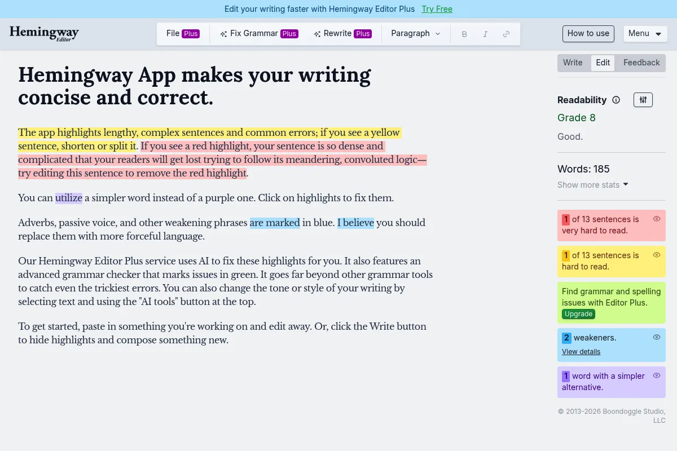
Task: Click the Words: 185 count
Action: [x=583, y=169]
